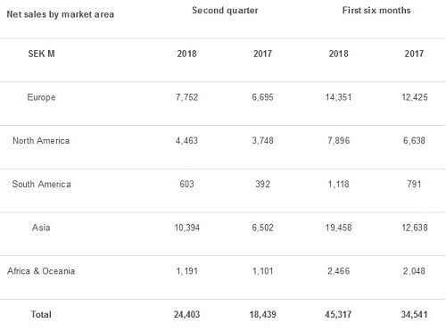The height and width of the screenshot is (331, 446).
Task: Click the 'Net sales by market area' heading
Action: coord(61,14)
